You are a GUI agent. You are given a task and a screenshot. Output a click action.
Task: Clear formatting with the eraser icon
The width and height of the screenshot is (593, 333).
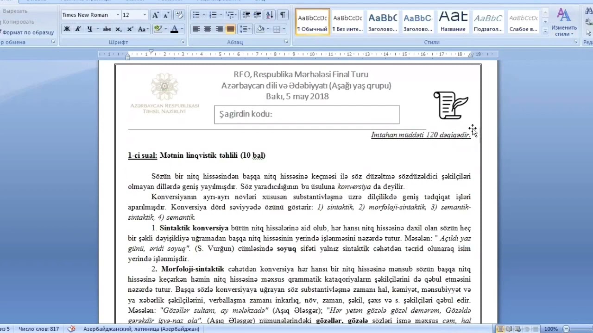pos(179,15)
